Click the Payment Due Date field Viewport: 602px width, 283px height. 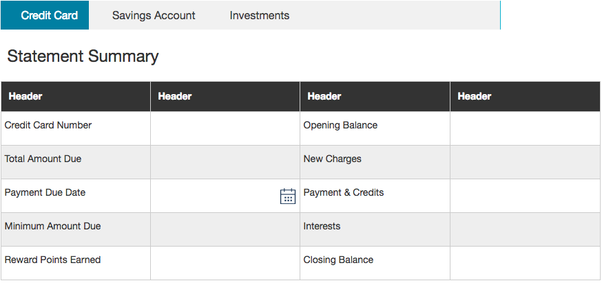[x=225, y=196]
